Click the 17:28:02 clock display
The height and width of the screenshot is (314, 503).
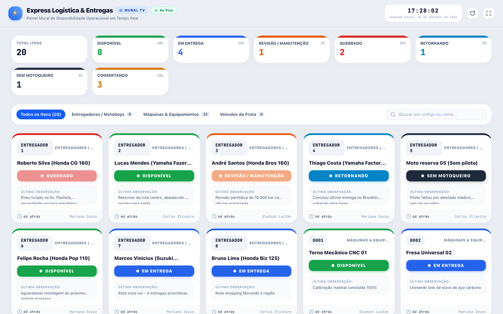[x=423, y=11]
